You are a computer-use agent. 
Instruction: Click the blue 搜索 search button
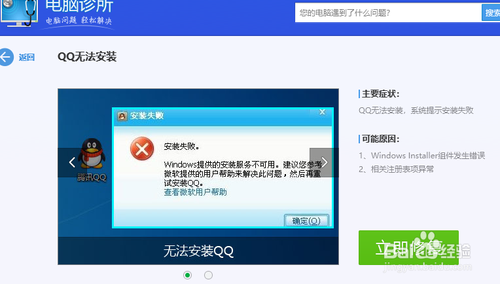coord(491,12)
